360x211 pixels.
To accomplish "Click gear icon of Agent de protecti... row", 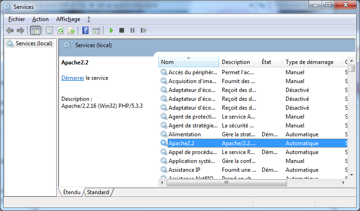I will [163, 117].
